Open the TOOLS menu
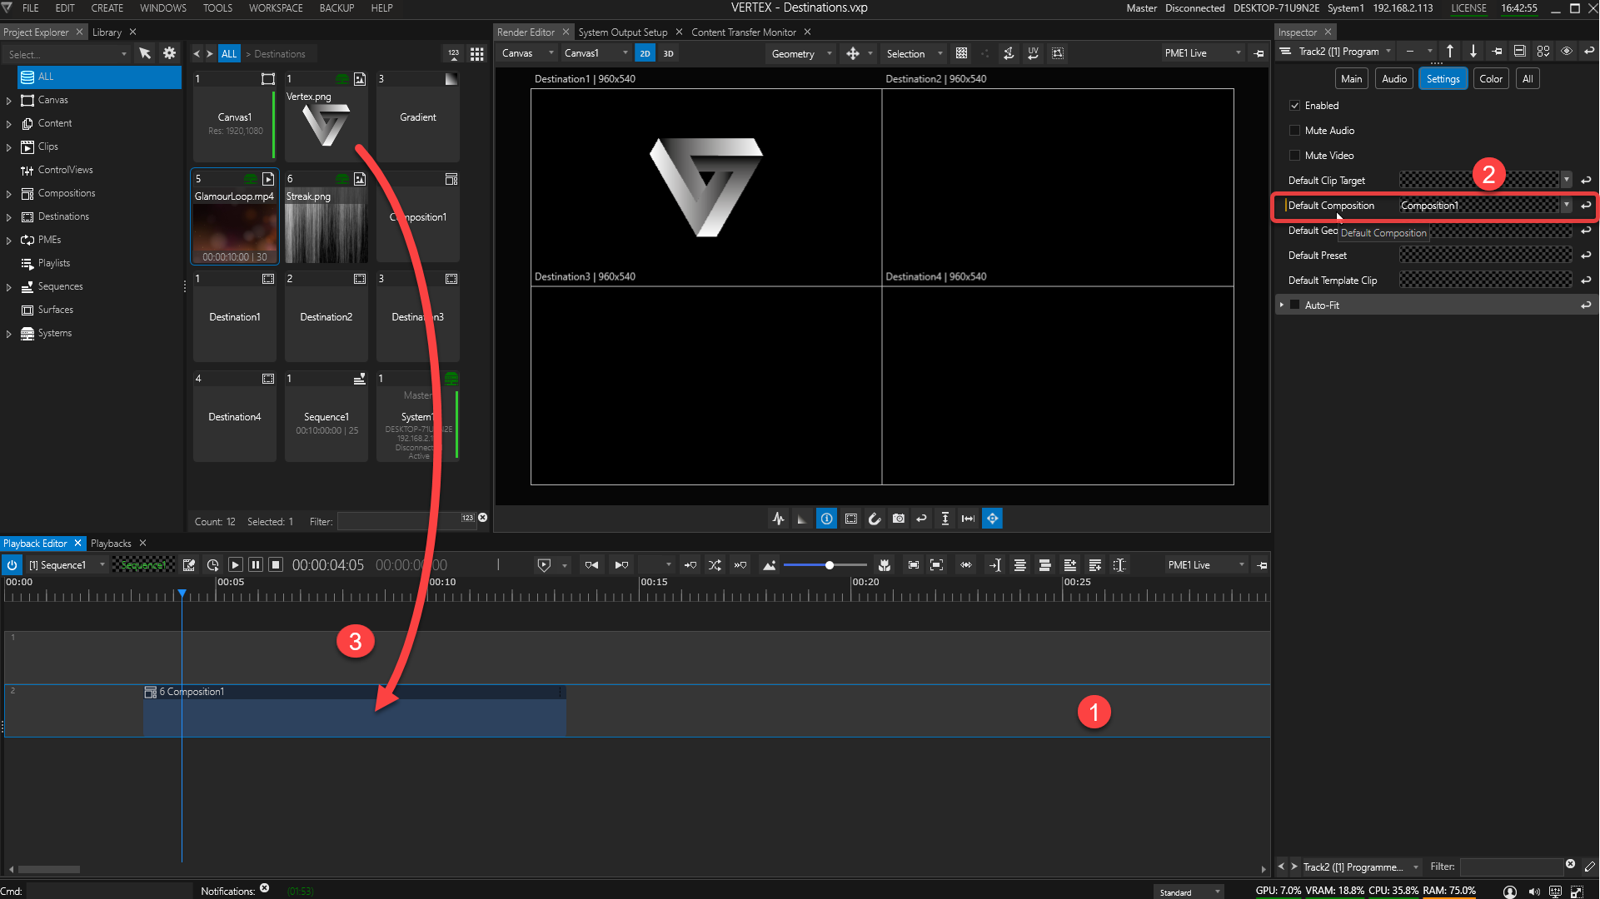Viewport: 1600px width, 899px height. click(x=217, y=8)
